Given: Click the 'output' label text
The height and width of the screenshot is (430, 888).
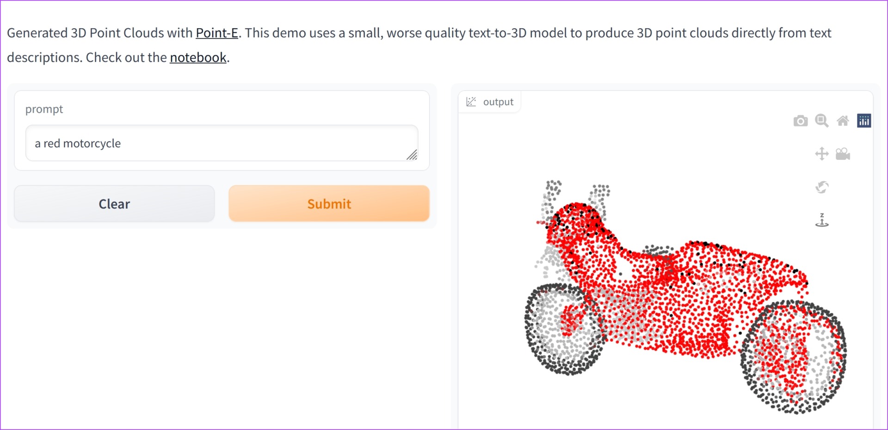Looking at the screenshot, I should 498,102.
